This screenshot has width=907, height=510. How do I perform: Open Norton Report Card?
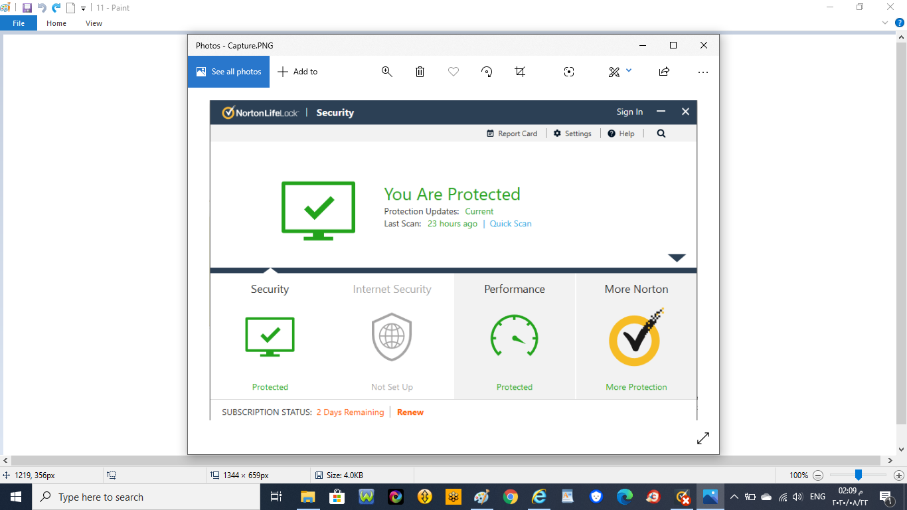[x=512, y=133]
